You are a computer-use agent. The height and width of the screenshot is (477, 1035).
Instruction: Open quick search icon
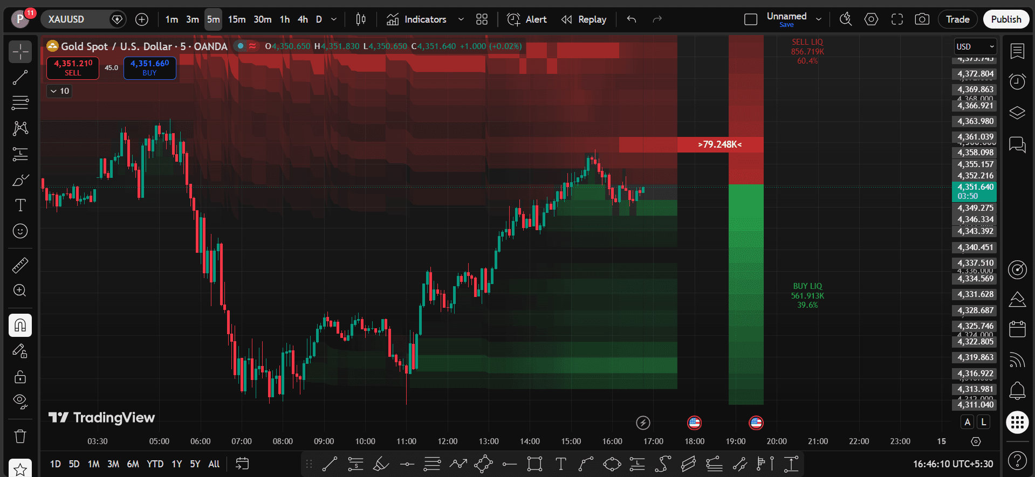tap(846, 19)
